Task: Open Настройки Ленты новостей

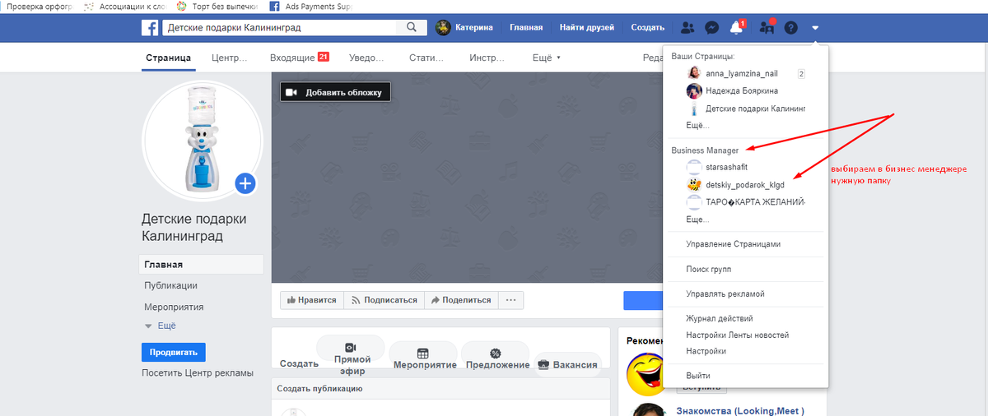Action: 737,335
